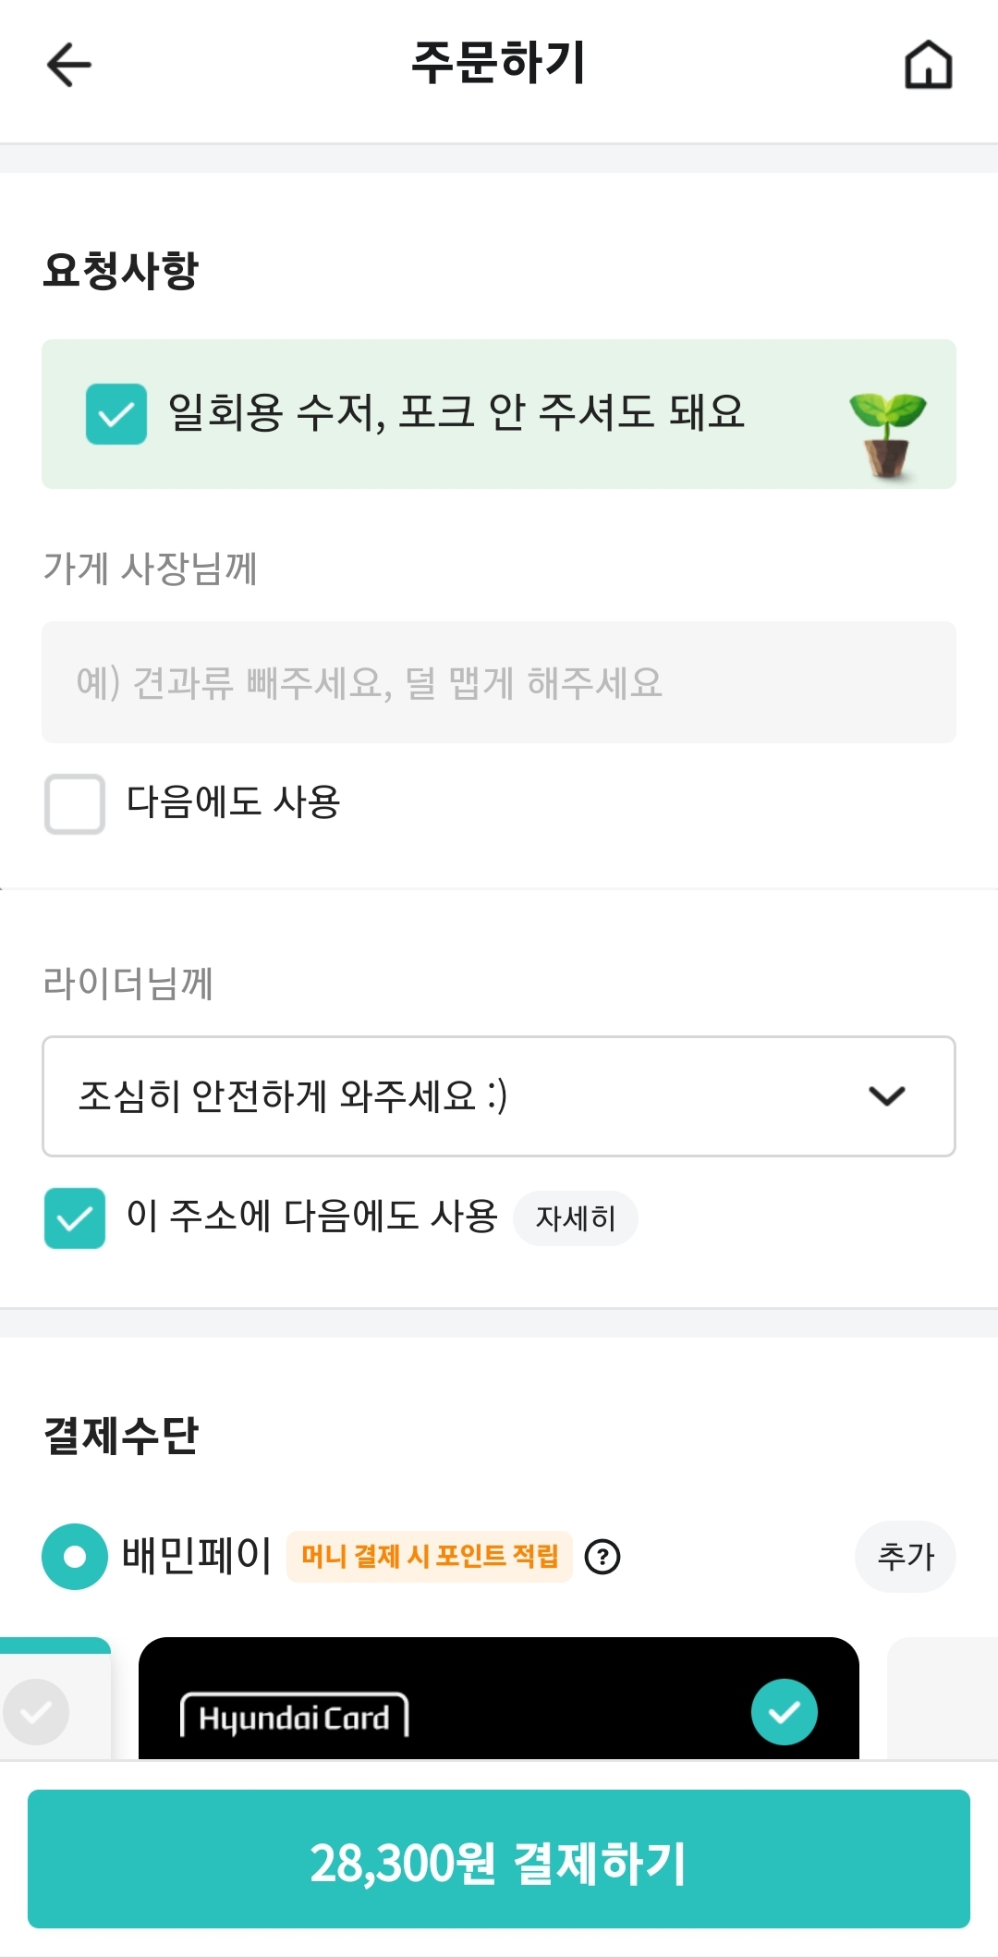Tap the 자세히 details button
998x1957 pixels.
pos(575,1218)
